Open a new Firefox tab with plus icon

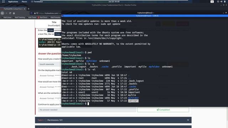click(x=28, y=9)
